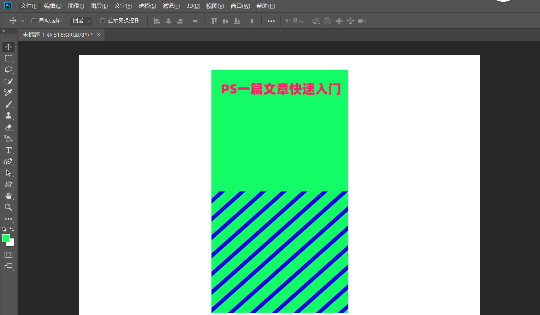Open the 图层 auto-select dropdown
The image size is (540, 315).
[x=81, y=21]
